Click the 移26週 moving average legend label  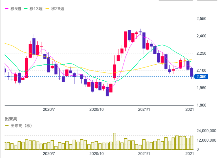[57, 9]
